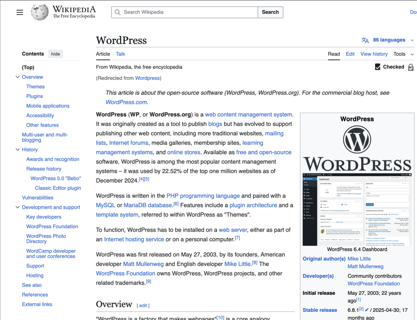Click the Search button

pos(270,12)
